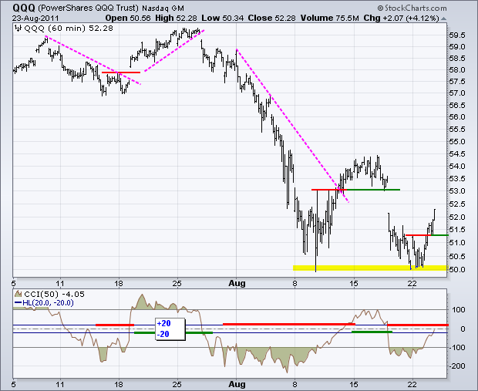Screen dimensions: 478x391
Task: Click the 22 date label under price chart
Action: tap(412, 283)
